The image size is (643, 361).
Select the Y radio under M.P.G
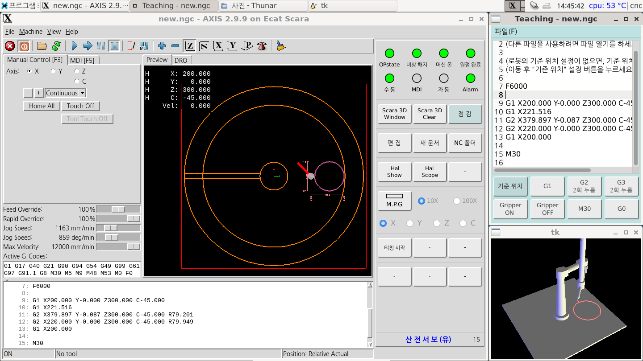click(410, 223)
